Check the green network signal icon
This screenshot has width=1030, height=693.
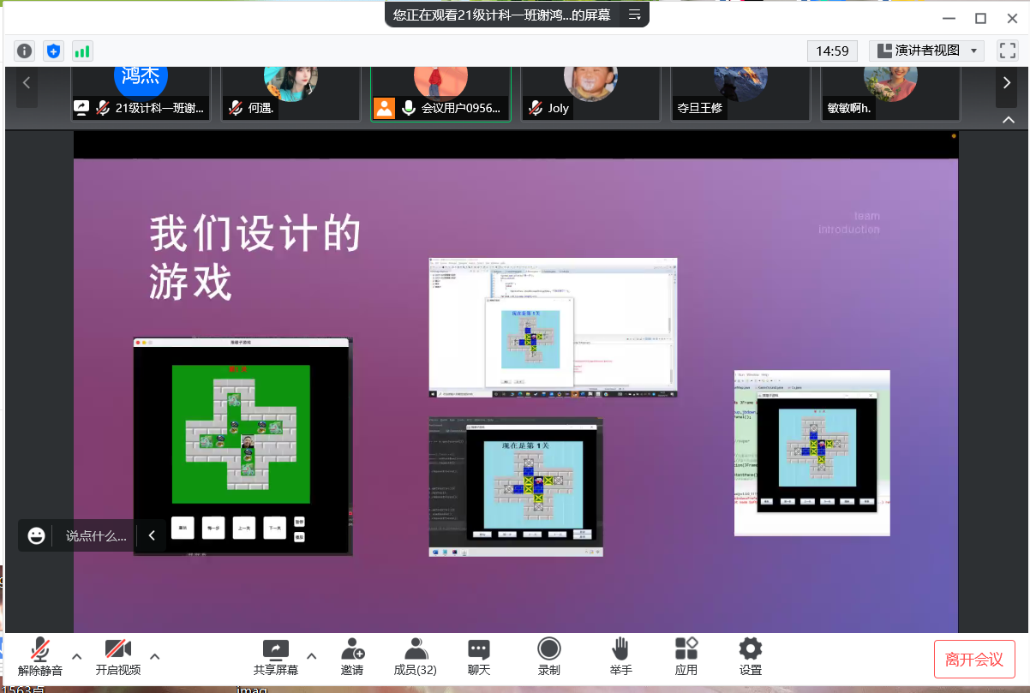coord(82,51)
